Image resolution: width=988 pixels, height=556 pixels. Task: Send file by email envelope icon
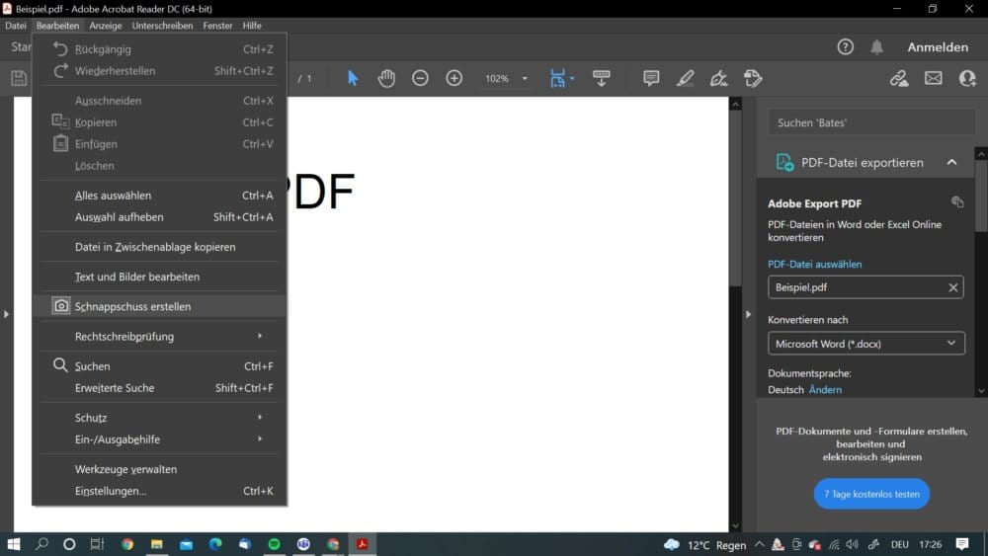(x=934, y=78)
